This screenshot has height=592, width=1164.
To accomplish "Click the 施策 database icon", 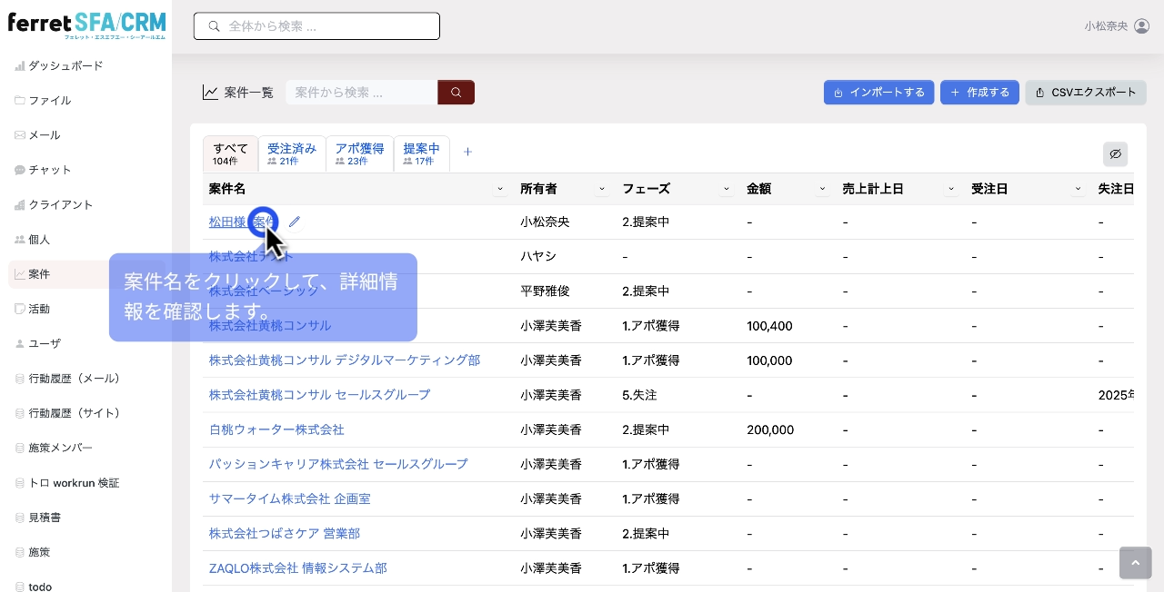I will (x=20, y=552).
